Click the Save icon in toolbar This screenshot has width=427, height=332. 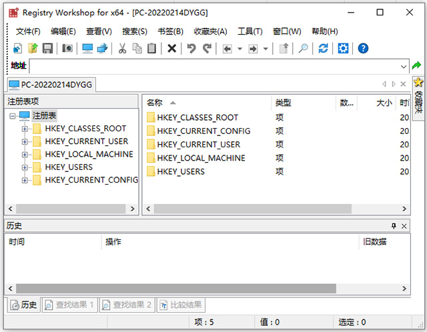coord(47,48)
